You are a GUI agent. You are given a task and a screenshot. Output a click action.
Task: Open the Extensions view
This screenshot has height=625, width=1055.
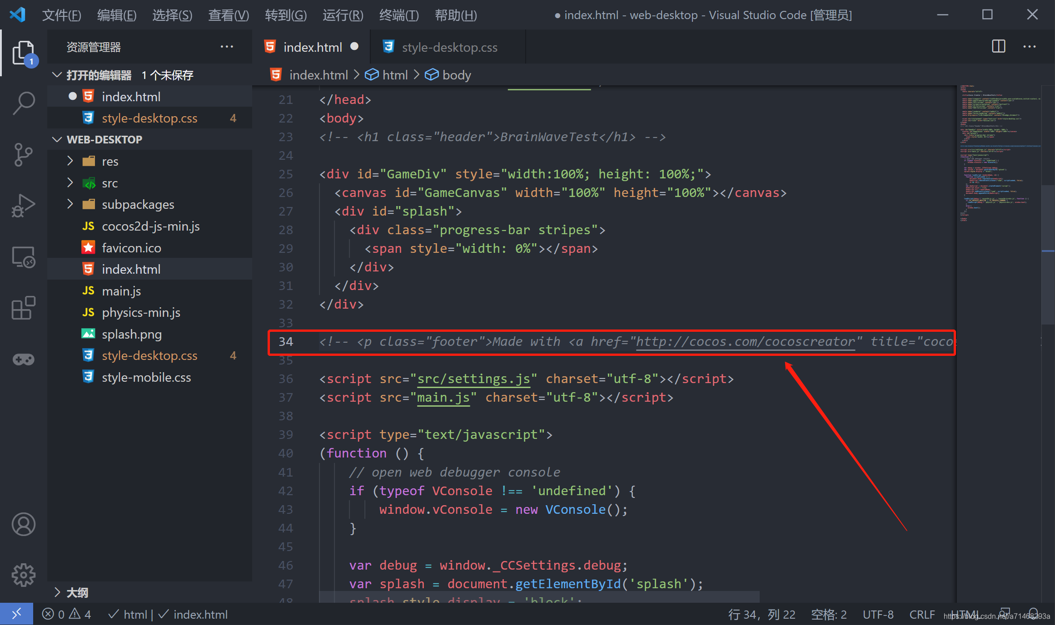(x=23, y=308)
